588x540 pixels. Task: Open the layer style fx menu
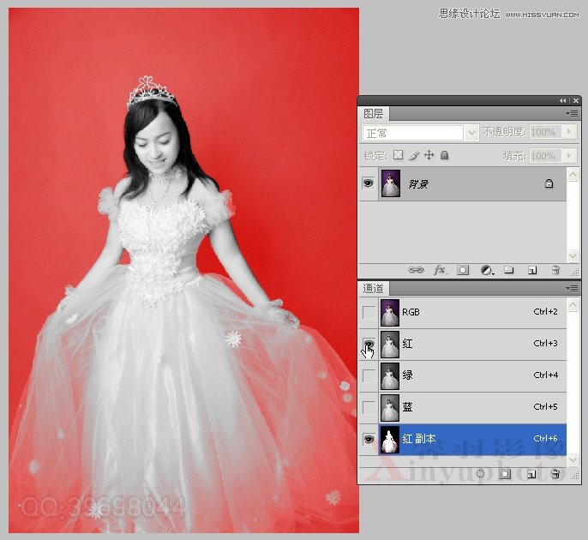(x=441, y=270)
